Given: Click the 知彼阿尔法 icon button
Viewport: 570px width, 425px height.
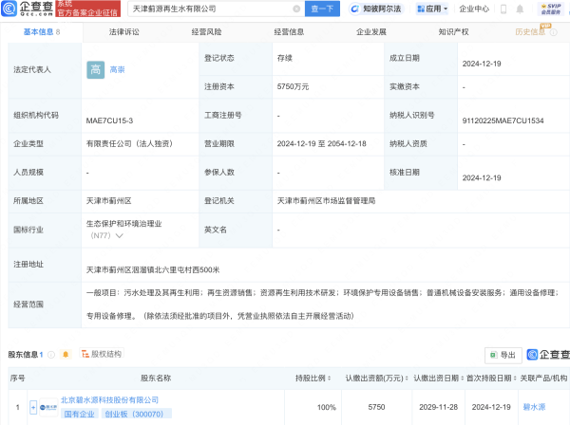Looking at the screenshot, I should click(x=375, y=9).
